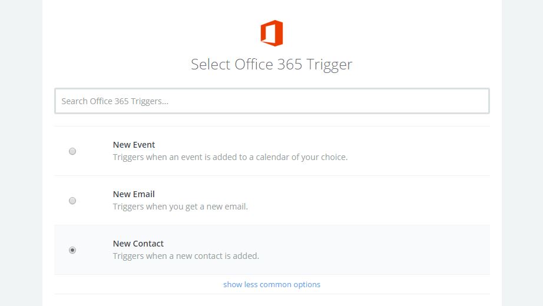Collapse the less common trigger options
Viewport: 543px width, 306px height.
[x=271, y=285]
